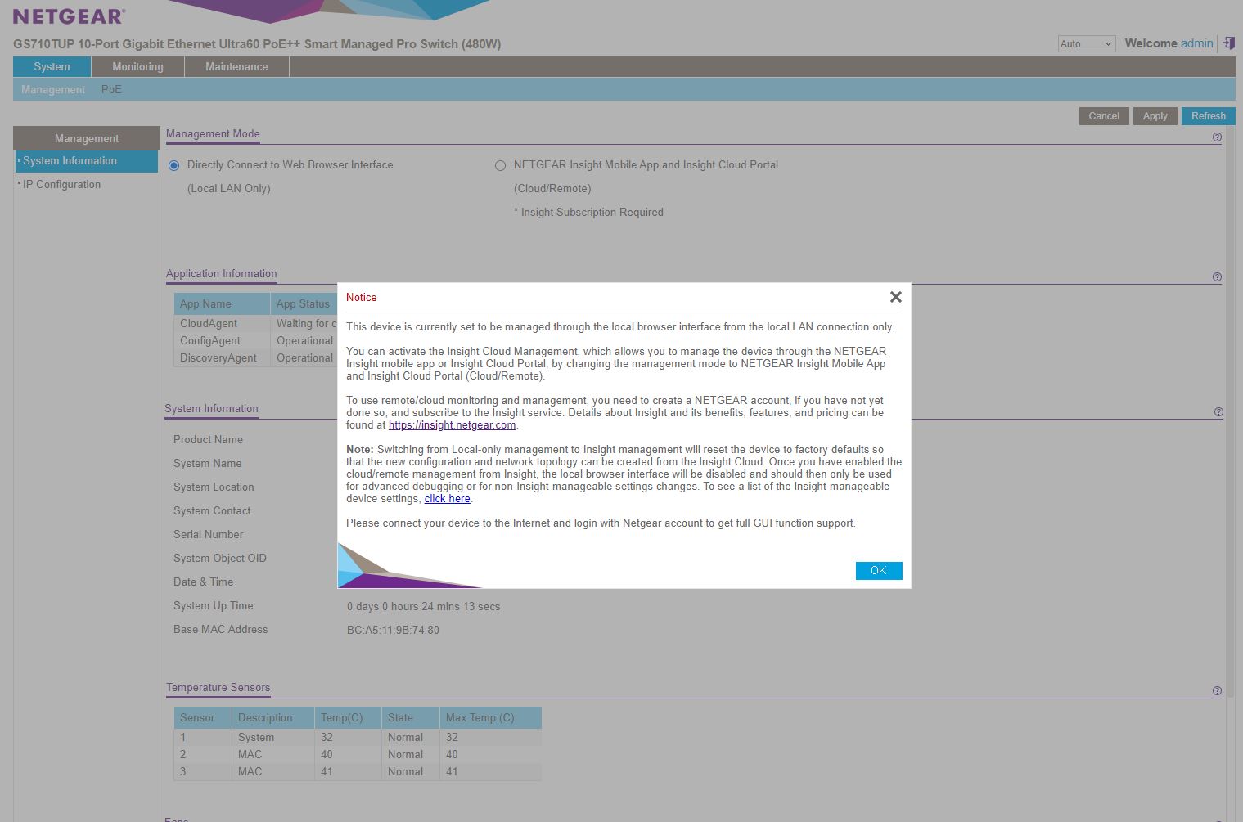The width and height of the screenshot is (1243, 822).
Task: Open help for System Information section
Action: click(1218, 412)
